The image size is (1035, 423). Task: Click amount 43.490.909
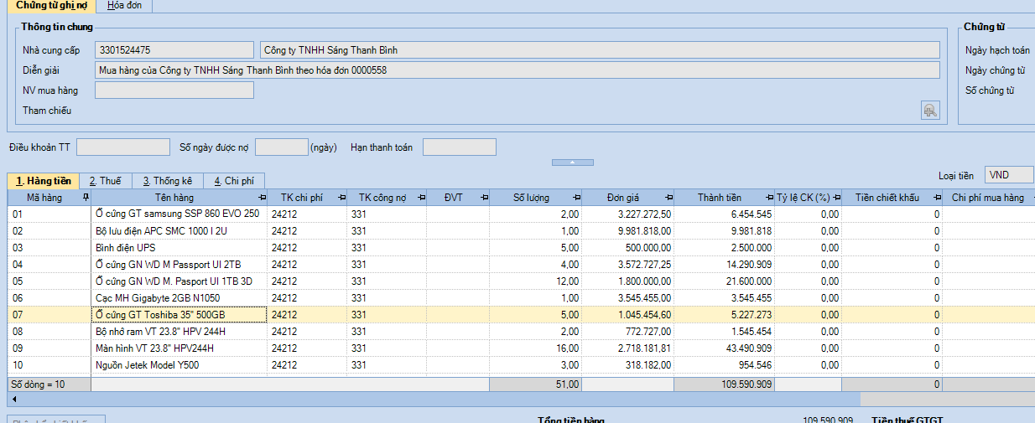click(x=724, y=348)
